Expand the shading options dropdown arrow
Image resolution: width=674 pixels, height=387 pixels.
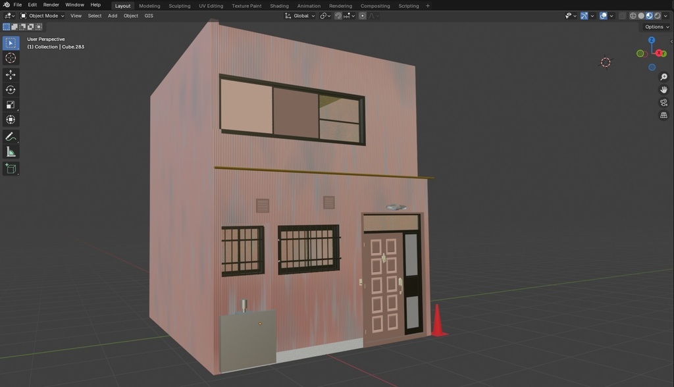(666, 16)
